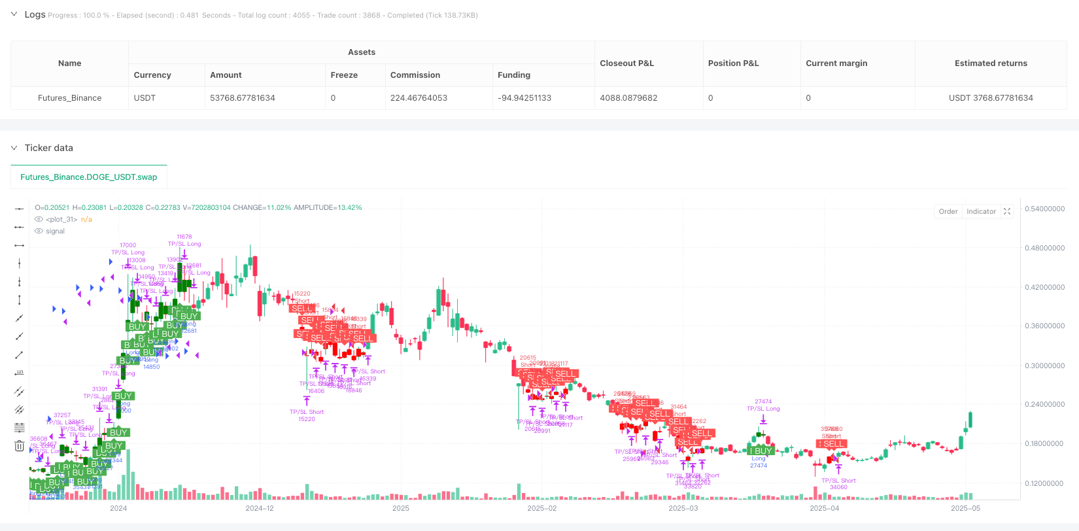Select the vertical ray line drawing tool
The image size is (1079, 531).
click(19, 282)
